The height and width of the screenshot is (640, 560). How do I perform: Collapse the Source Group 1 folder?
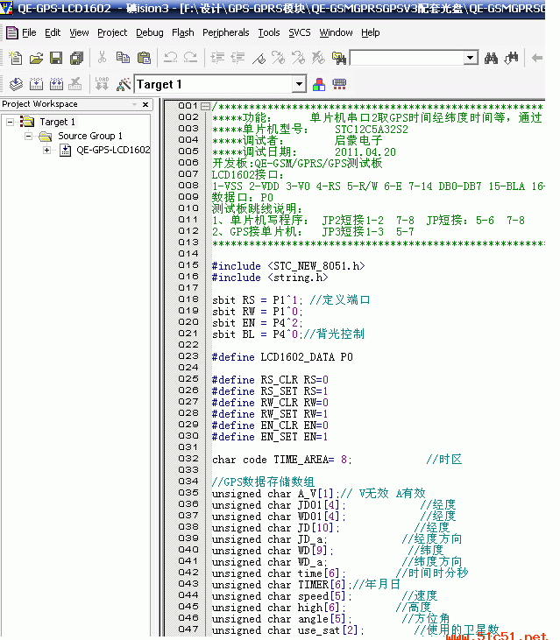[28, 136]
